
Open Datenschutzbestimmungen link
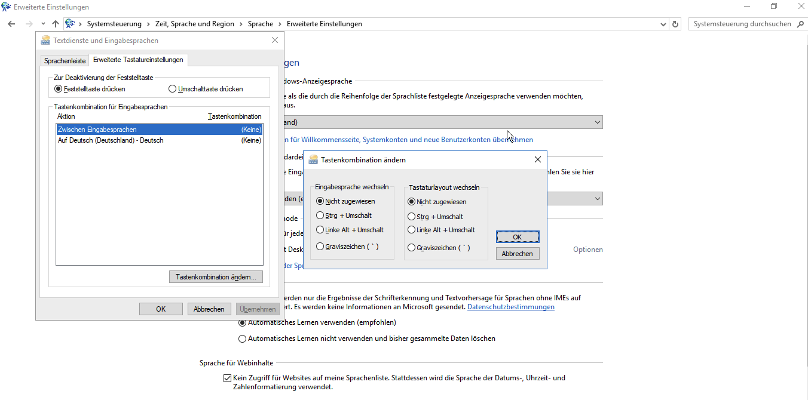click(x=511, y=307)
